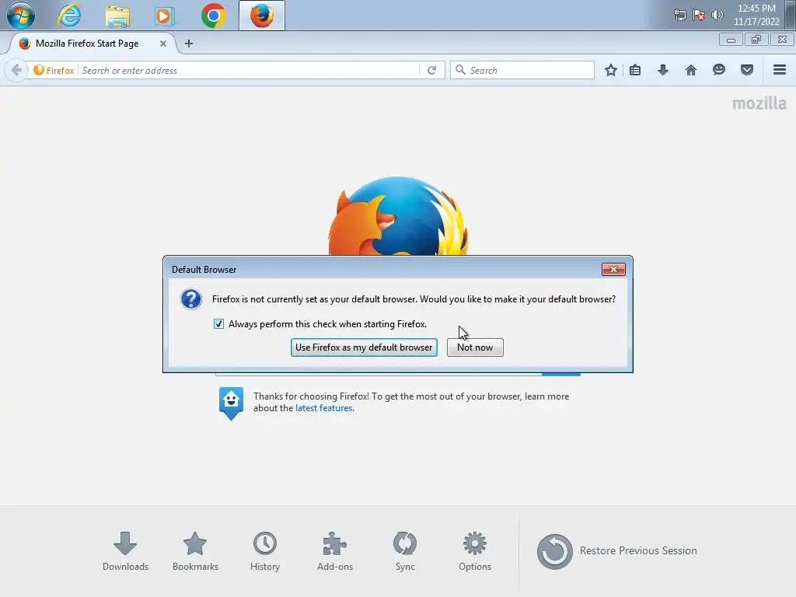The image size is (796, 597).
Task: Uncheck Always perform this check
Action: [x=218, y=324]
